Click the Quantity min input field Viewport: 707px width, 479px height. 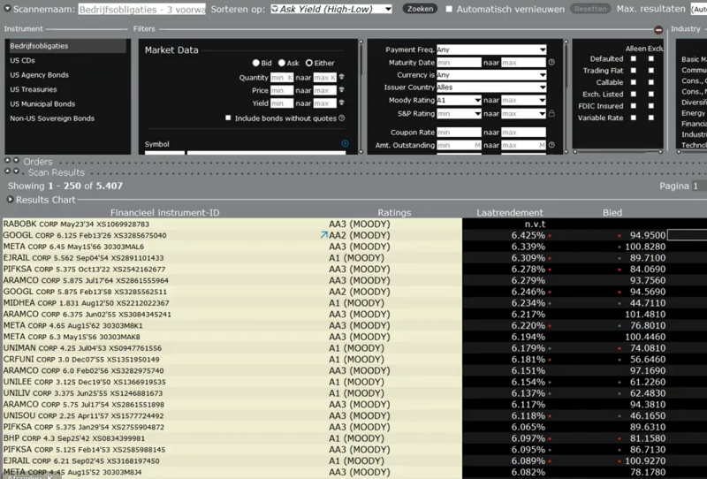click(282, 78)
